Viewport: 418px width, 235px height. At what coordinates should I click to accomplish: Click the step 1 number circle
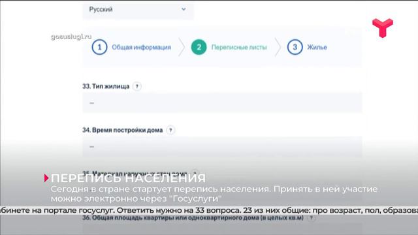[x=99, y=47]
